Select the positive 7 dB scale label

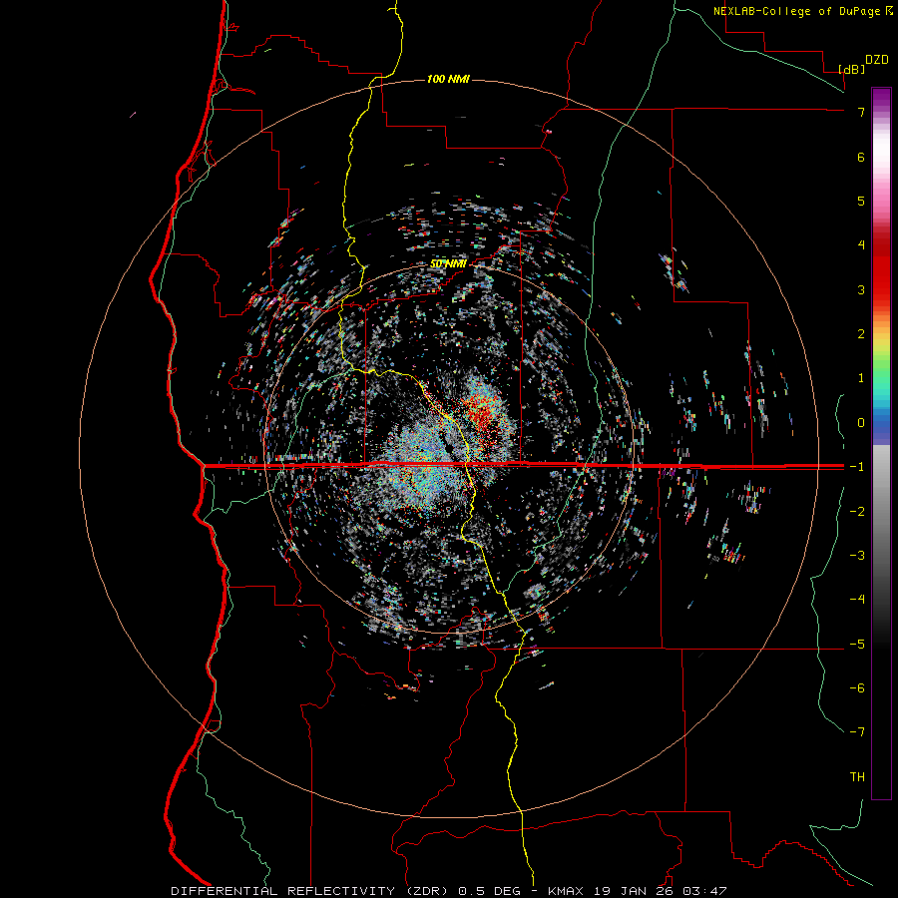(x=861, y=112)
